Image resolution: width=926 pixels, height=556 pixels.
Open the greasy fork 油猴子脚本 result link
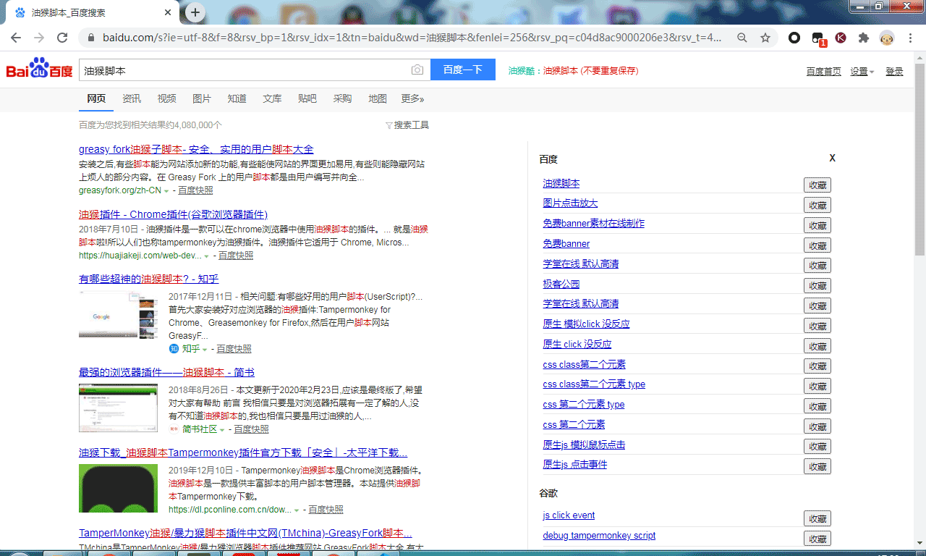coord(196,149)
